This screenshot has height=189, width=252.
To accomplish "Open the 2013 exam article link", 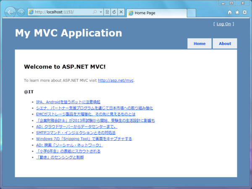I will point(95,120).
